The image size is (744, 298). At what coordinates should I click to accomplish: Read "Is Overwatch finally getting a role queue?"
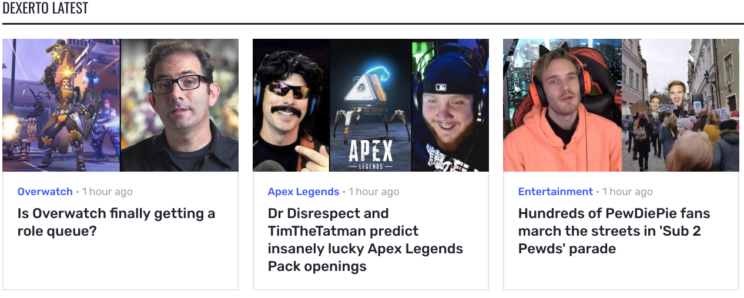(x=116, y=222)
